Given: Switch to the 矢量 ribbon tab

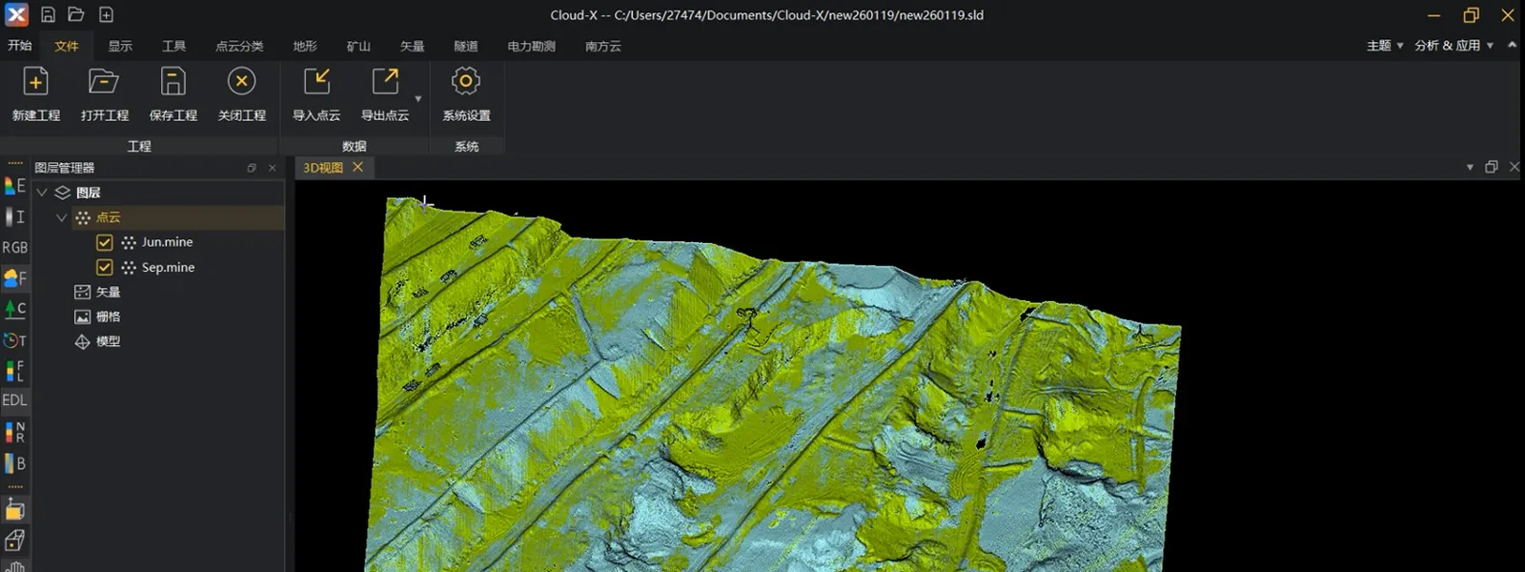Looking at the screenshot, I should [412, 46].
